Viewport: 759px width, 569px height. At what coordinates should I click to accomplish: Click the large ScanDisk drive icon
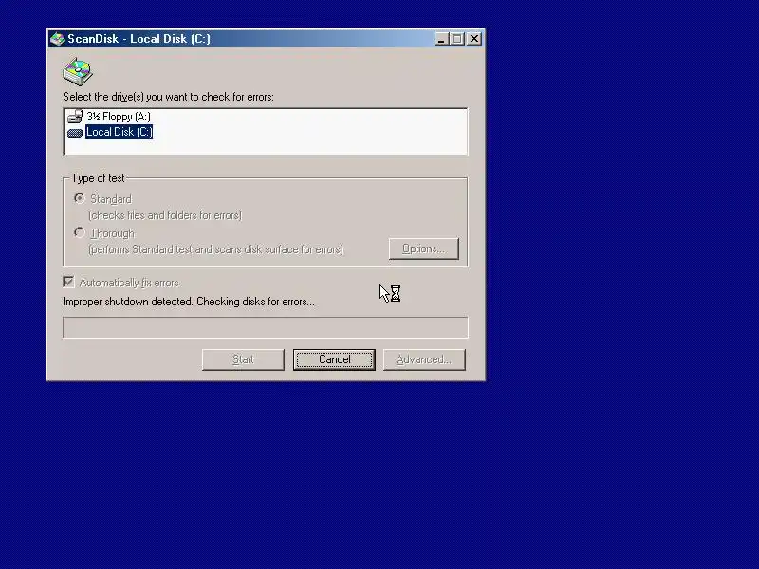pyautogui.click(x=78, y=72)
